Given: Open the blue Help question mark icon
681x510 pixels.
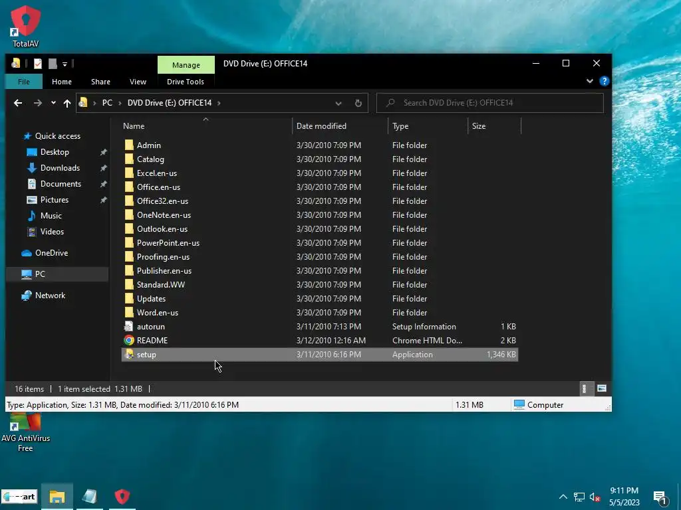Looking at the screenshot, I should (x=604, y=81).
